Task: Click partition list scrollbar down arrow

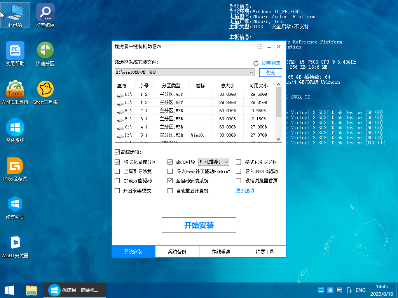Action: 278,139
